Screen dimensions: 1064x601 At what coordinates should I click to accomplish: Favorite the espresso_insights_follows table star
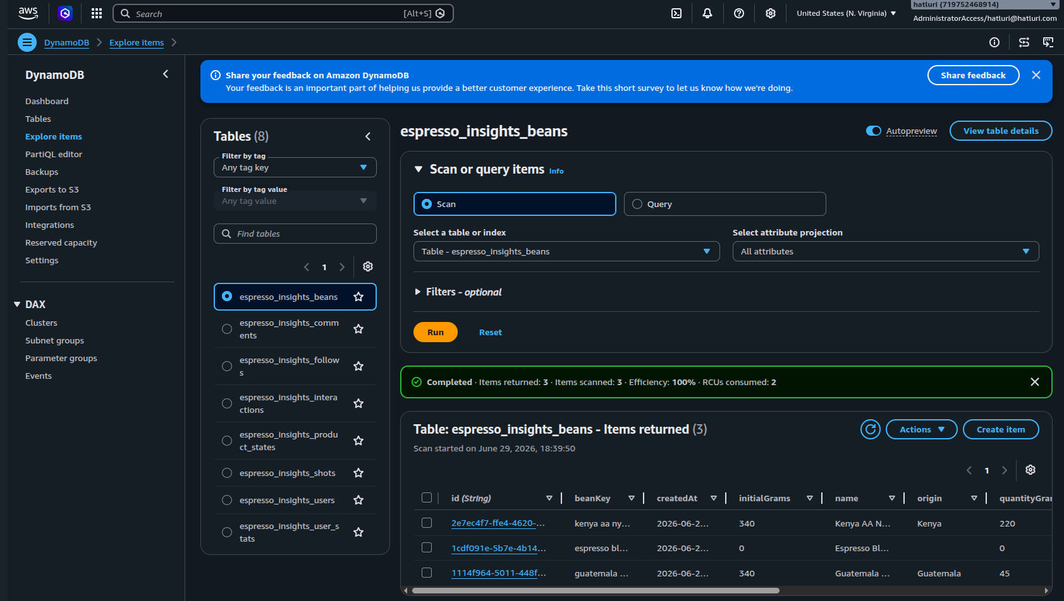click(x=358, y=366)
